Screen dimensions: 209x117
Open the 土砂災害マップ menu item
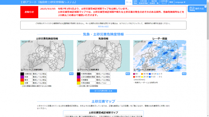(x=164, y=2)
